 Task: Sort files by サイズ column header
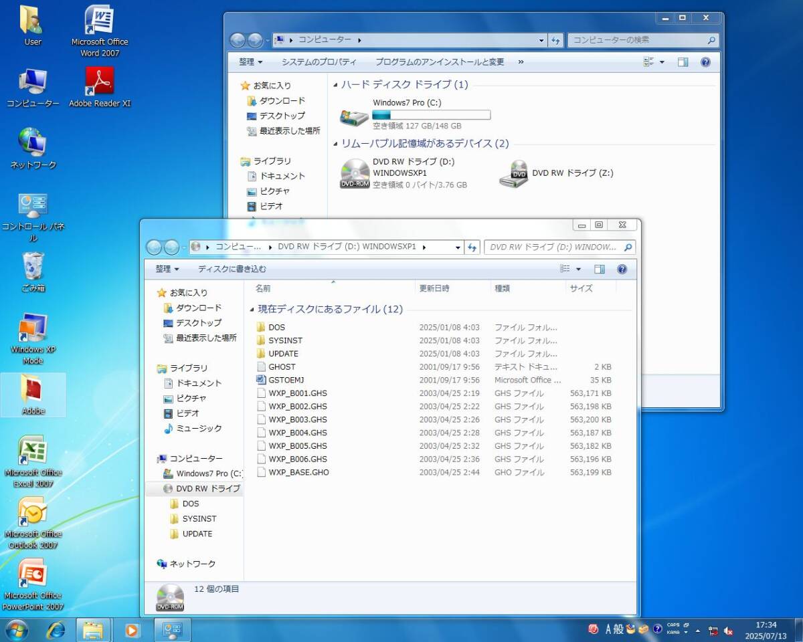(590, 288)
